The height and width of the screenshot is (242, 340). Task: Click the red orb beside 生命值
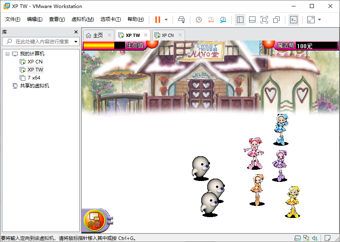pos(152,44)
